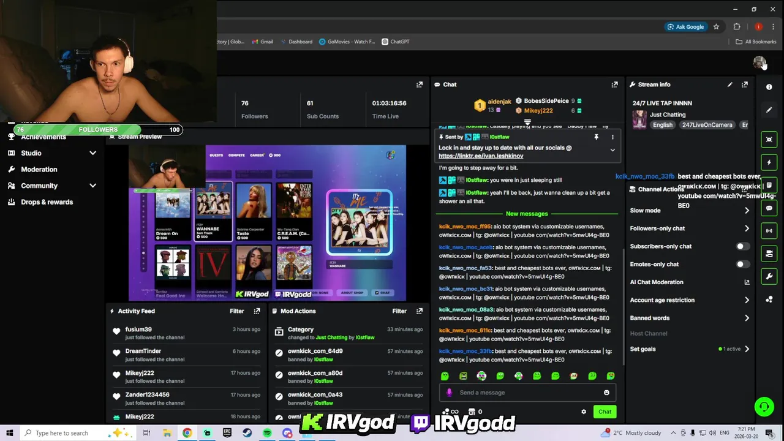Click the 247LiveOnCamera tag
The height and width of the screenshot is (441, 784).
(707, 125)
